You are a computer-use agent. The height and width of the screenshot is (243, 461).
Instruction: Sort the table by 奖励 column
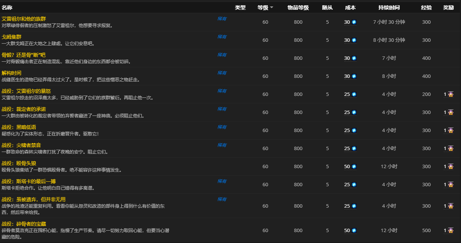pos(449,8)
